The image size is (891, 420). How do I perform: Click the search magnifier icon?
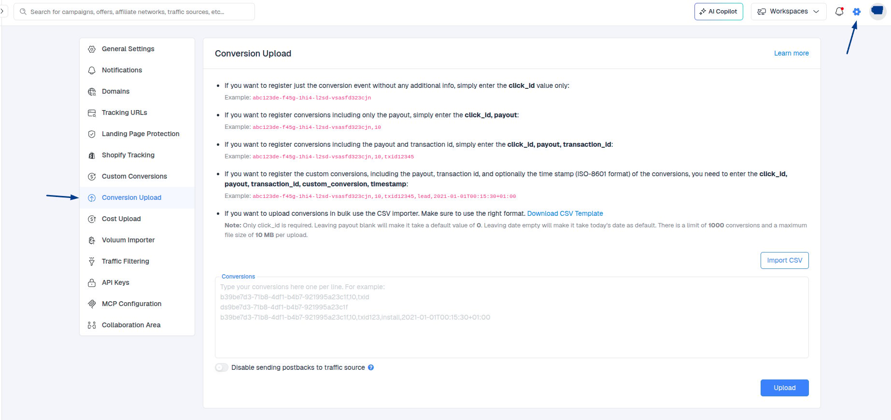23,12
